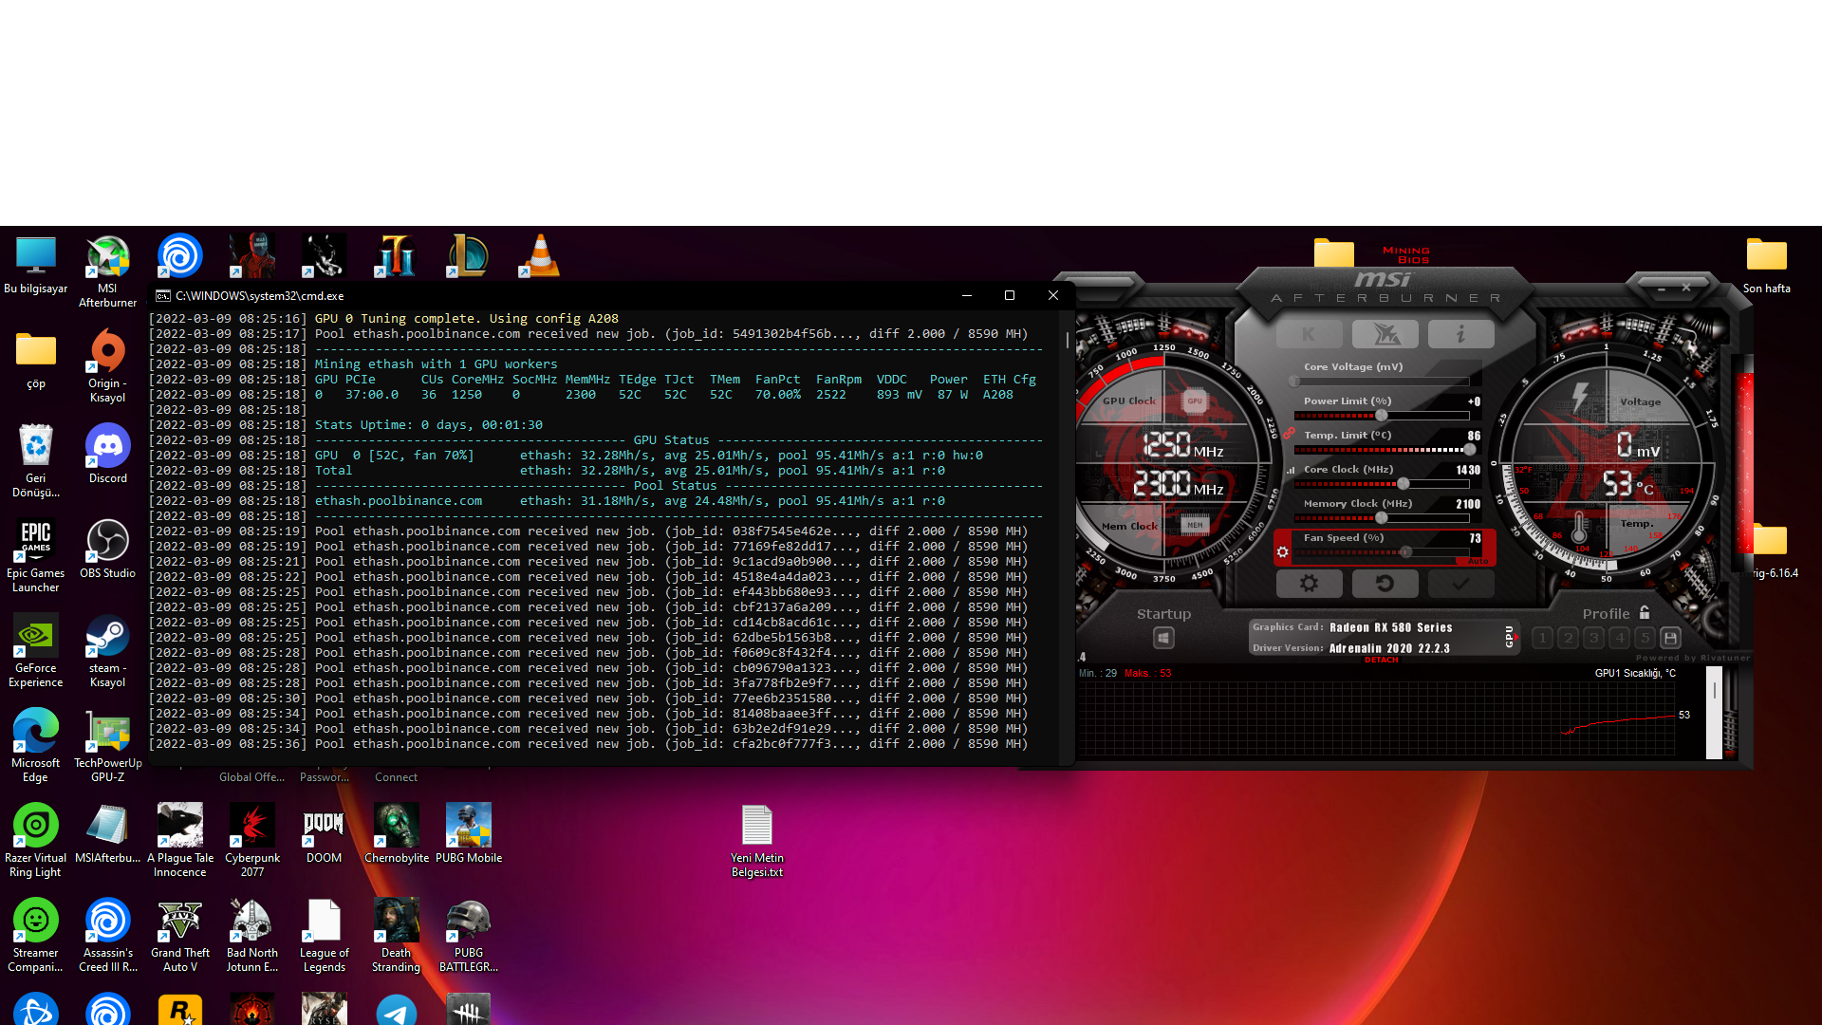Select profile slot 3
Screen dimensions: 1822x1025
point(1594,638)
